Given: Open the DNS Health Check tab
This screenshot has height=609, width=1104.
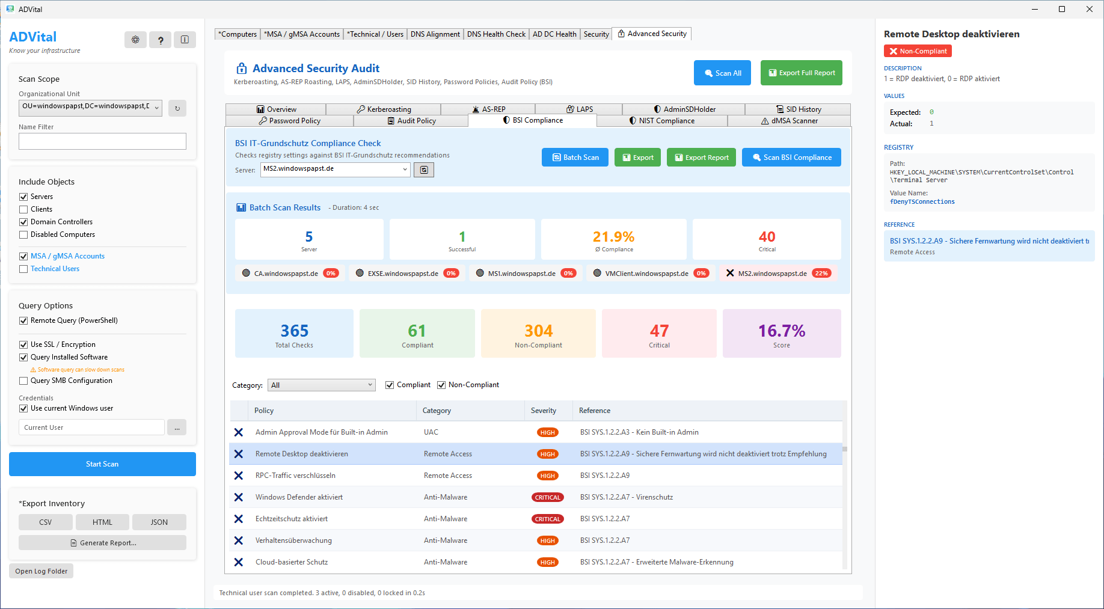Looking at the screenshot, I should pyautogui.click(x=496, y=34).
